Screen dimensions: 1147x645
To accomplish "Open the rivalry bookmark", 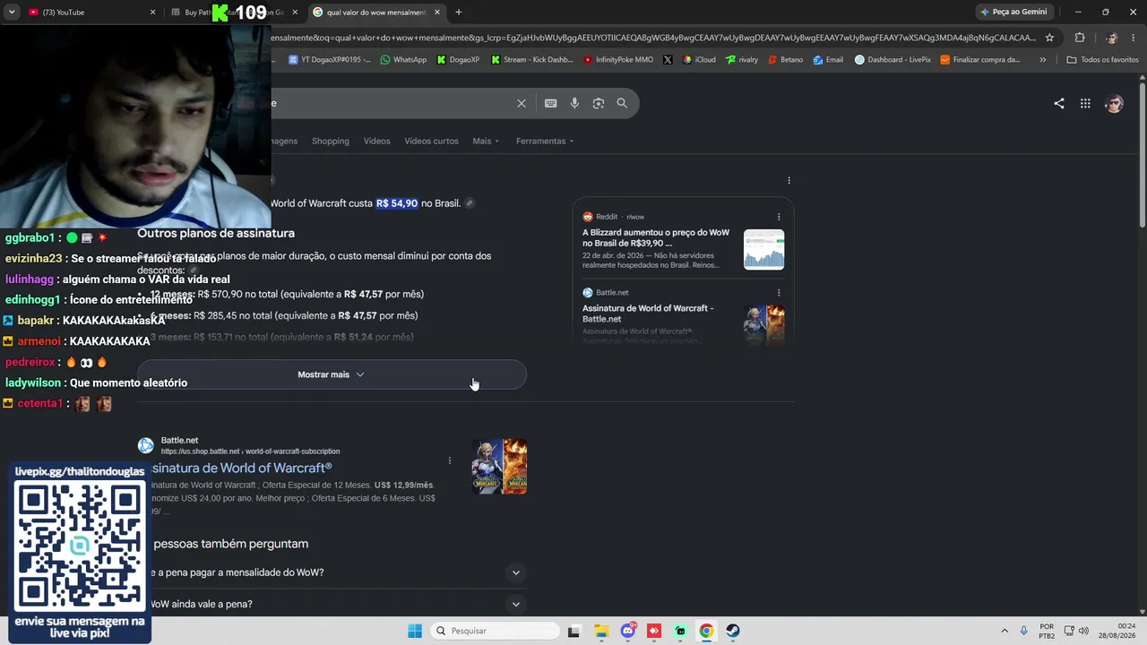I will pos(742,60).
